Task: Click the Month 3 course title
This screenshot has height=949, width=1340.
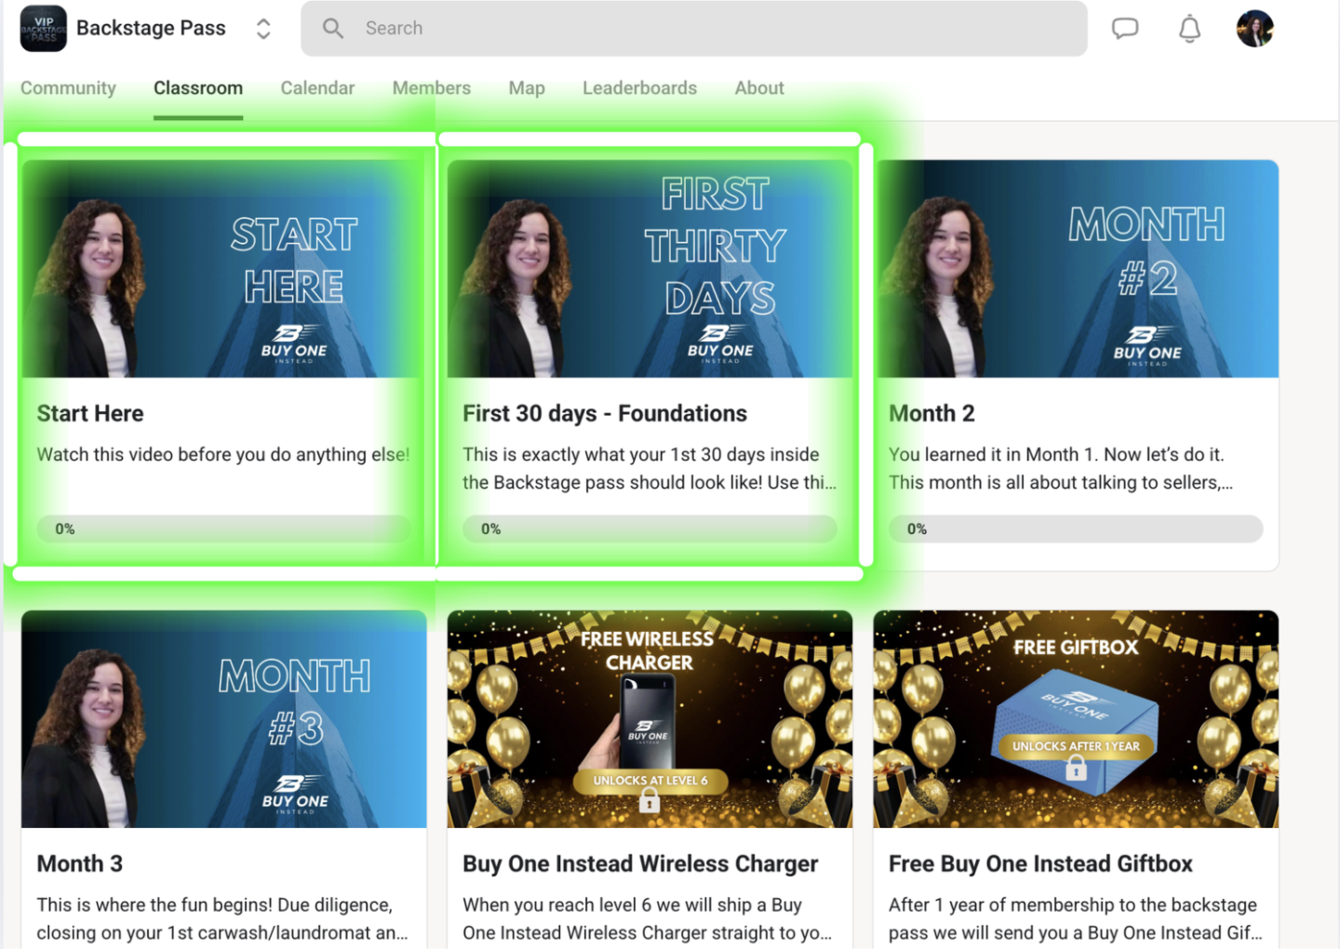Action: [80, 863]
